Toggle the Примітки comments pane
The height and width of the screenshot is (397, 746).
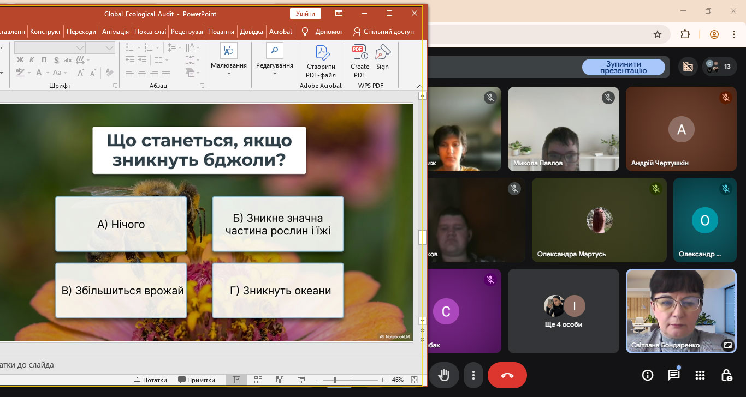pos(197,380)
